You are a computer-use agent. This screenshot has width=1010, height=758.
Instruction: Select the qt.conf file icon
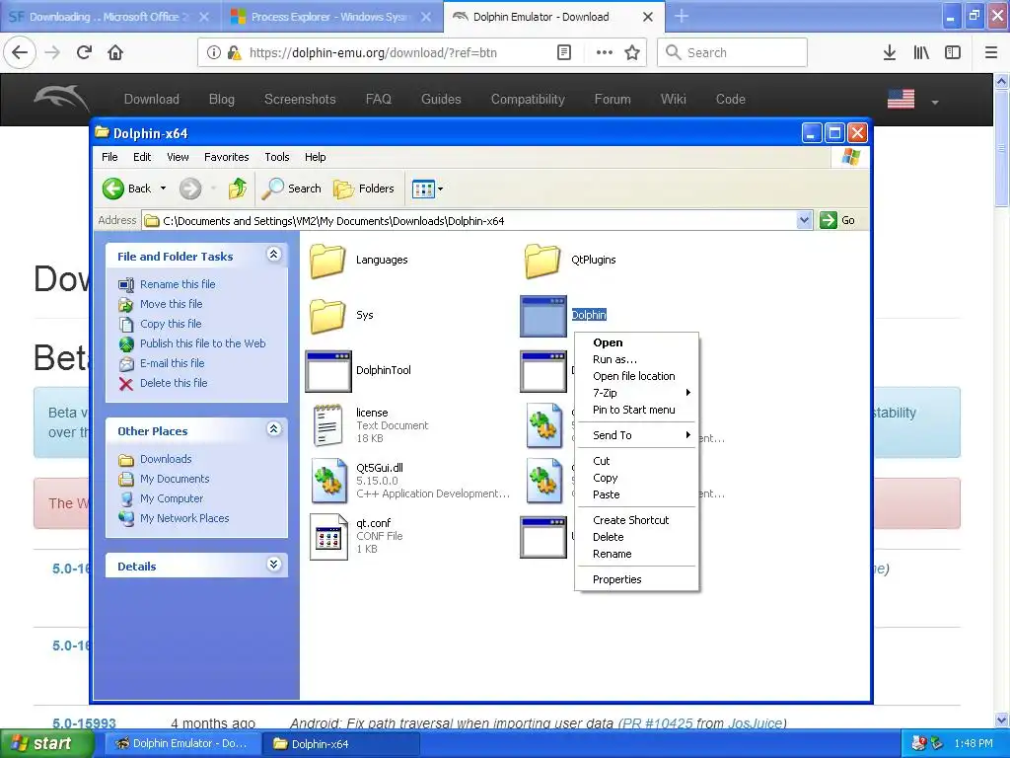point(328,536)
